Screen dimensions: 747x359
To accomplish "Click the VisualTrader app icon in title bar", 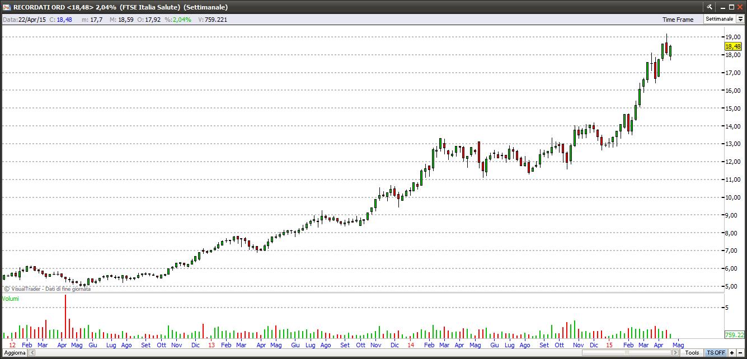I will (7, 7).
